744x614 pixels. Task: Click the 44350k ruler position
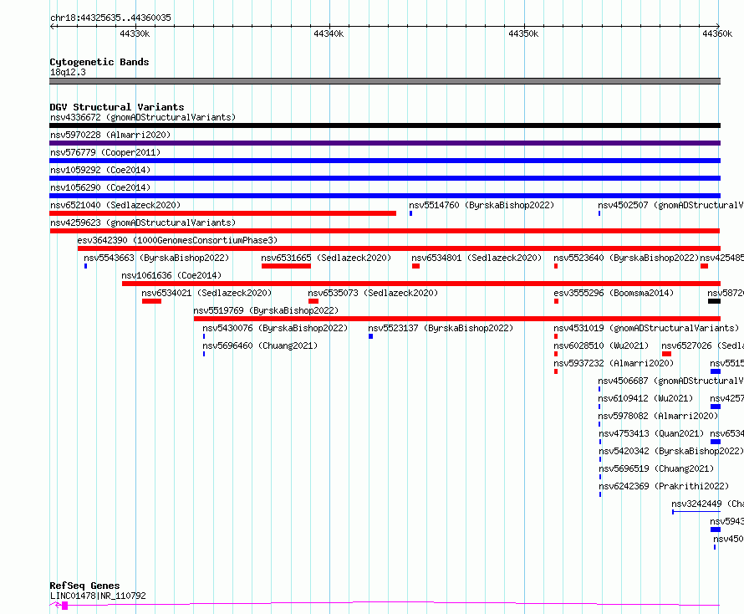[x=523, y=33]
